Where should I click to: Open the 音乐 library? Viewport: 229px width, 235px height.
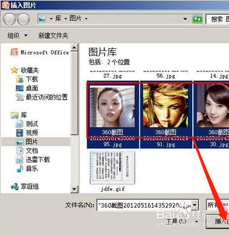pyautogui.click(x=32, y=169)
